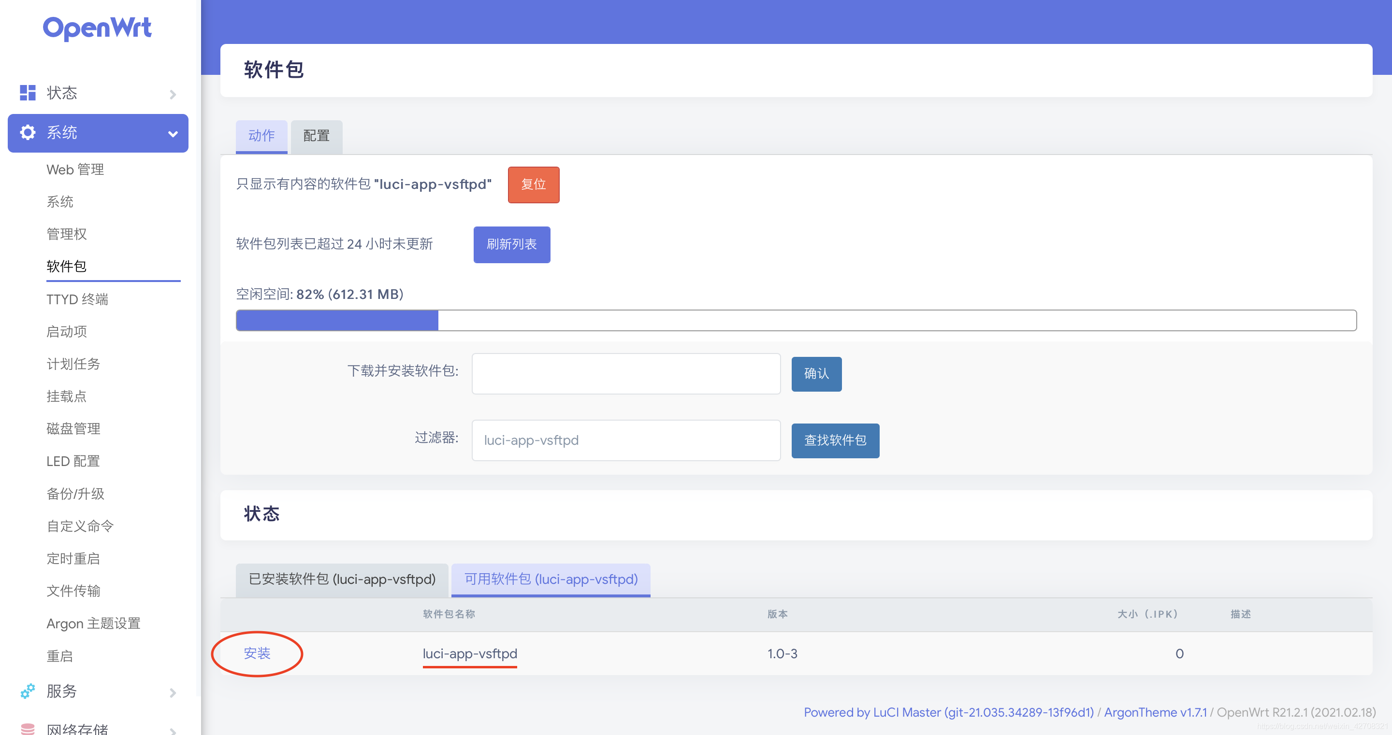Image resolution: width=1392 pixels, height=735 pixels.
Task: Open the ArgonTheme v1.7.1 footer link
Action: pos(1155,712)
